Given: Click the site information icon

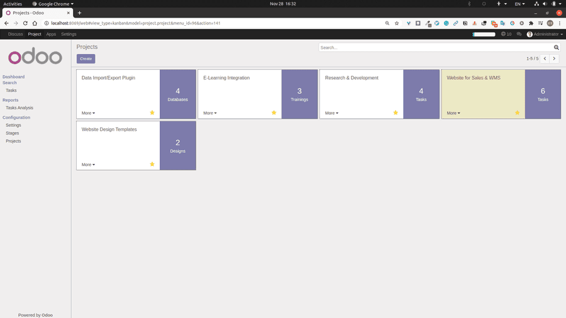Looking at the screenshot, I should point(46,23).
